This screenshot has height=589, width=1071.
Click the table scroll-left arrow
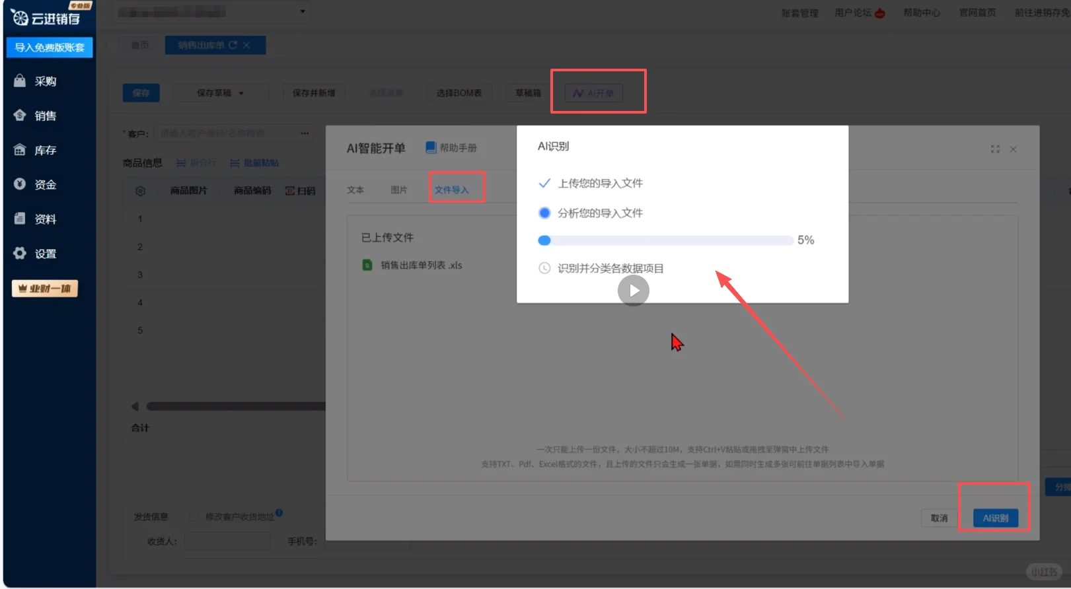coord(135,406)
